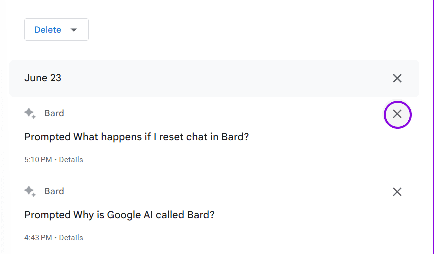Click the divider line between the two Bard entries

coord(214,175)
